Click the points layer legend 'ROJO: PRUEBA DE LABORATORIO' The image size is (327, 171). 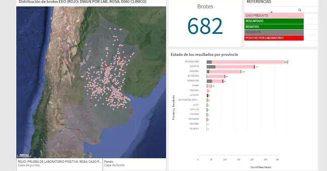pos(59,161)
